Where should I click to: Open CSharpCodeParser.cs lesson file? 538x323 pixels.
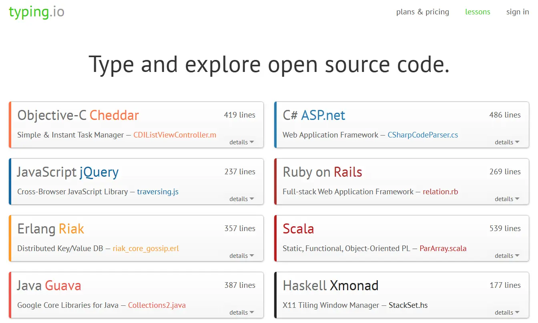423,135
